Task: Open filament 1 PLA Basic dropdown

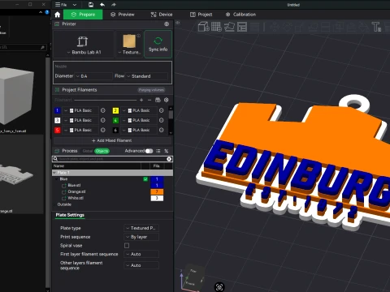Action: coord(80,110)
